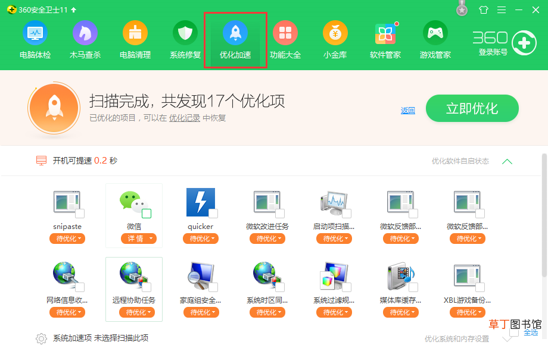Image resolution: width=548 pixels, height=345 pixels.
Task: Tick the 微软改进任务 checkbox
Action: click(280, 214)
